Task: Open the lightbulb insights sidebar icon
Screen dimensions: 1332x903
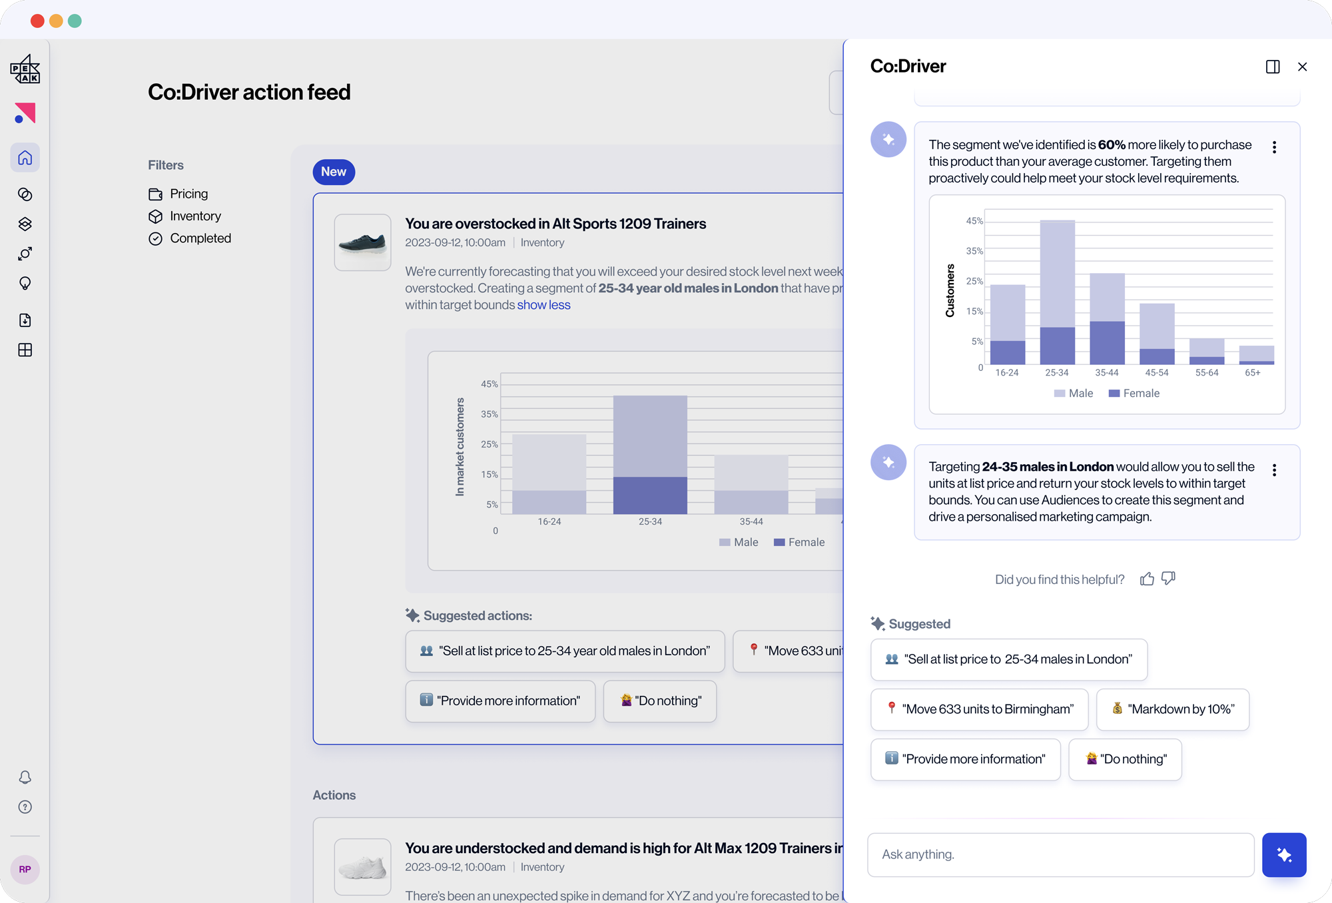Action: pos(25,284)
